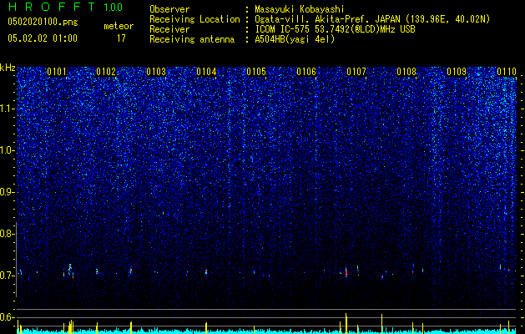Screen dimensions: 525x334
Task: Click the HROFFT title text
Action: (x=53, y=7)
